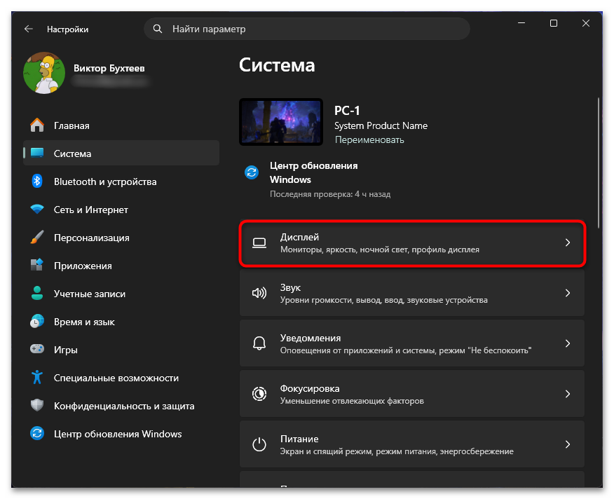Click the shield icon beside Конфиденциальность и защита
This screenshot has width=614, height=499.
click(37, 405)
